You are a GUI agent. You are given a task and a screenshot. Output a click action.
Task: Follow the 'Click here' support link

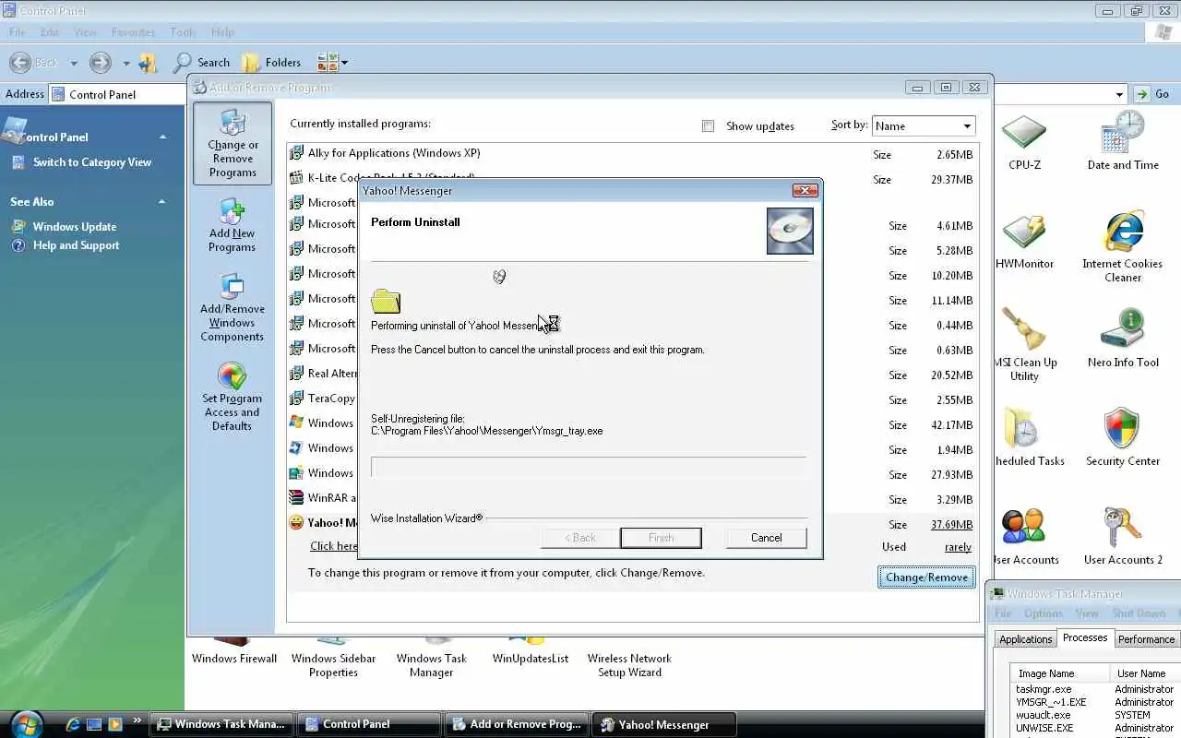coord(333,546)
